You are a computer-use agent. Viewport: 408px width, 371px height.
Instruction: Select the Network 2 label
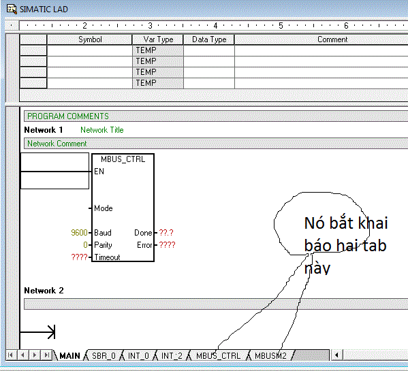[44, 291]
